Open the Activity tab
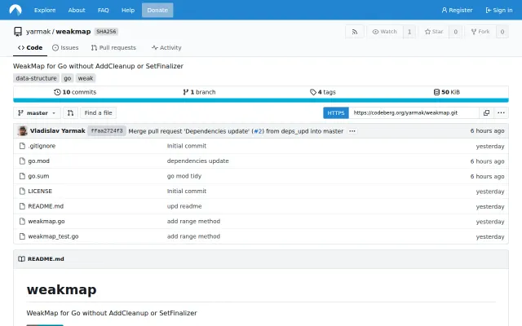 click(x=166, y=47)
